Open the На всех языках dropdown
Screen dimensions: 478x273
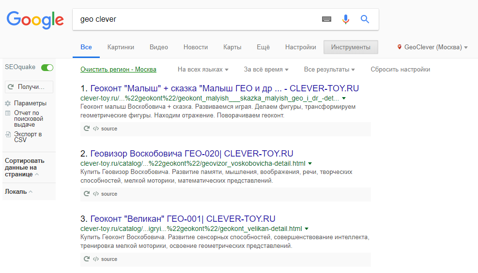203,70
